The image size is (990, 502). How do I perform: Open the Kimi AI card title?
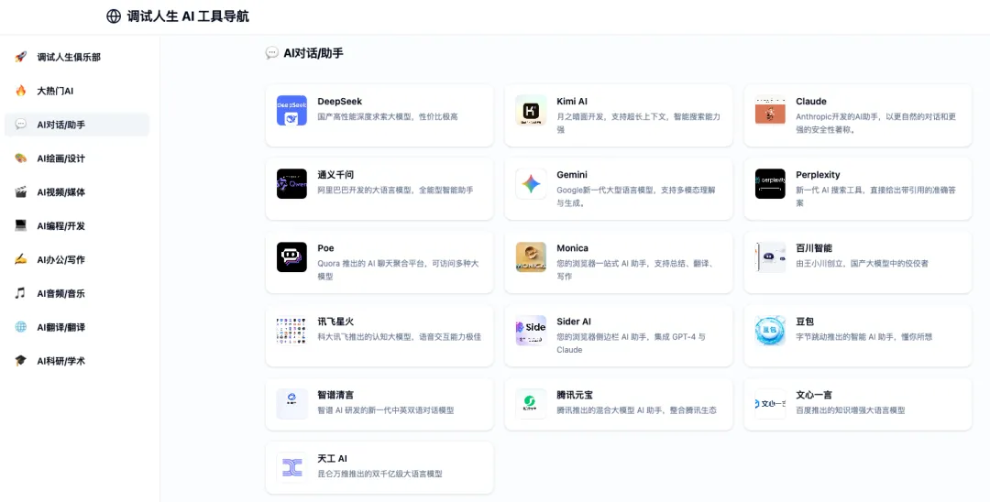click(572, 102)
